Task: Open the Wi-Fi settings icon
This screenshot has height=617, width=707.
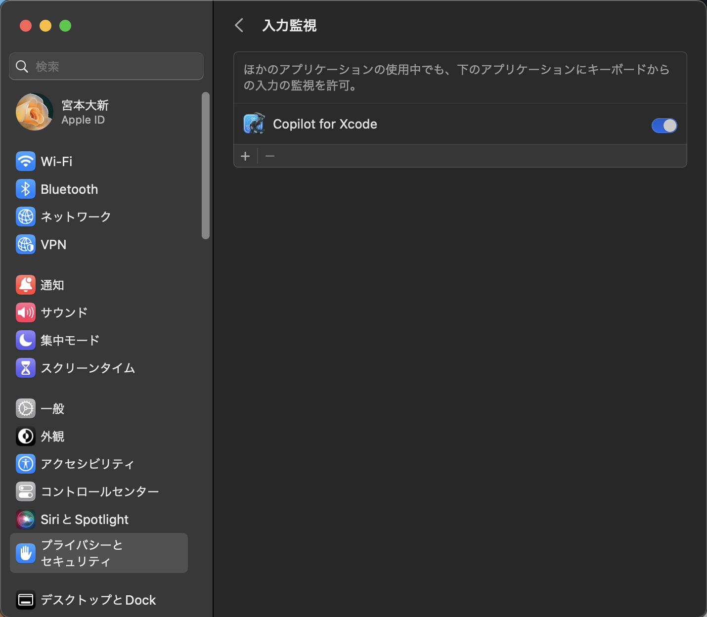Action: pos(26,161)
